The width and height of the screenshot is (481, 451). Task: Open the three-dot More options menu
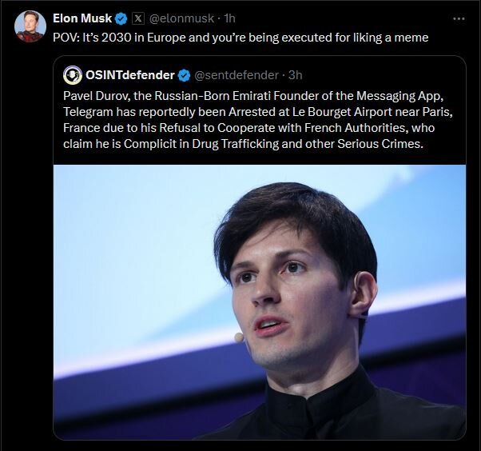(x=459, y=18)
